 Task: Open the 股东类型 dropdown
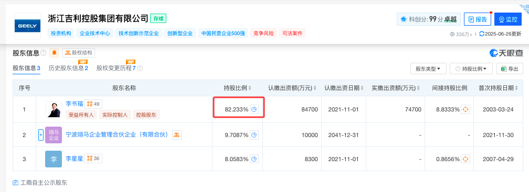tap(428, 69)
